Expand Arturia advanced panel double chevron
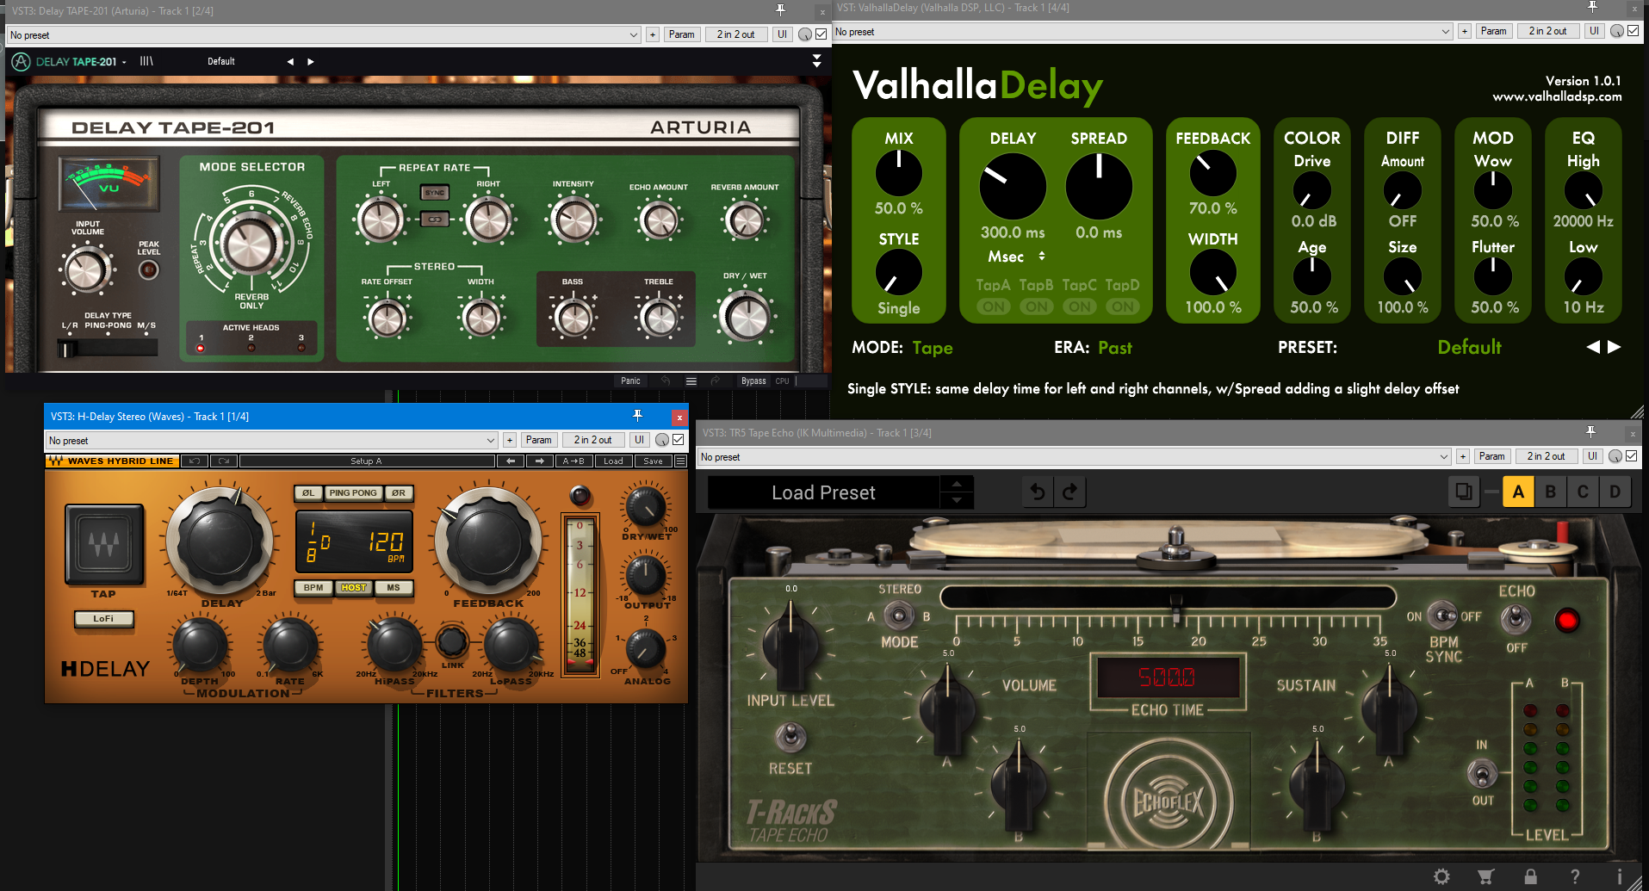 (816, 61)
